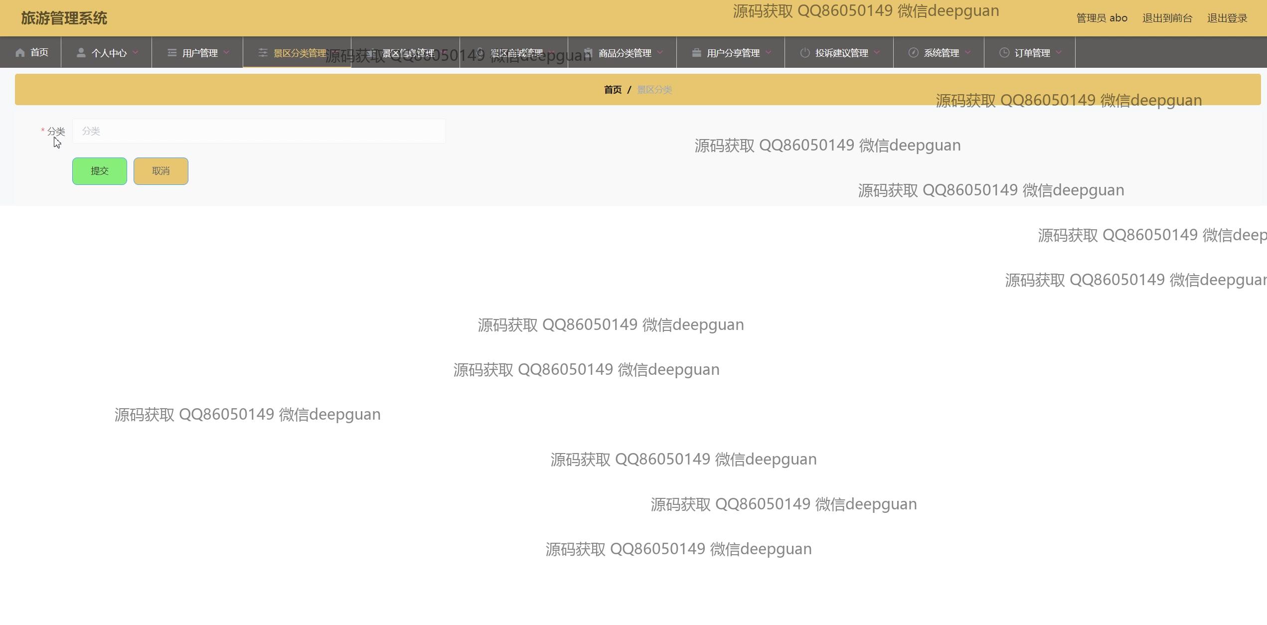Expand the 订单管理 dropdown chevron
Screen dimensions: 1267x625
pos(1059,52)
